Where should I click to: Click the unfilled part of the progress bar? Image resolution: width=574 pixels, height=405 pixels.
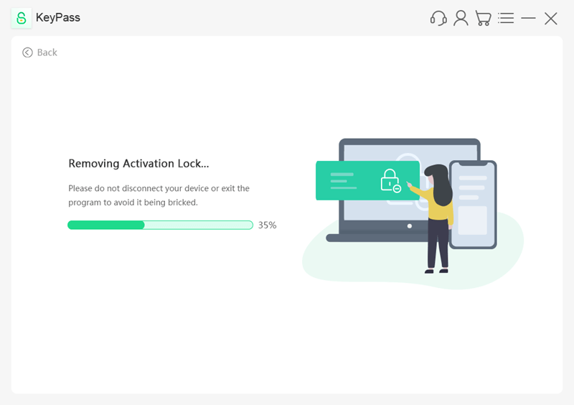tap(199, 225)
